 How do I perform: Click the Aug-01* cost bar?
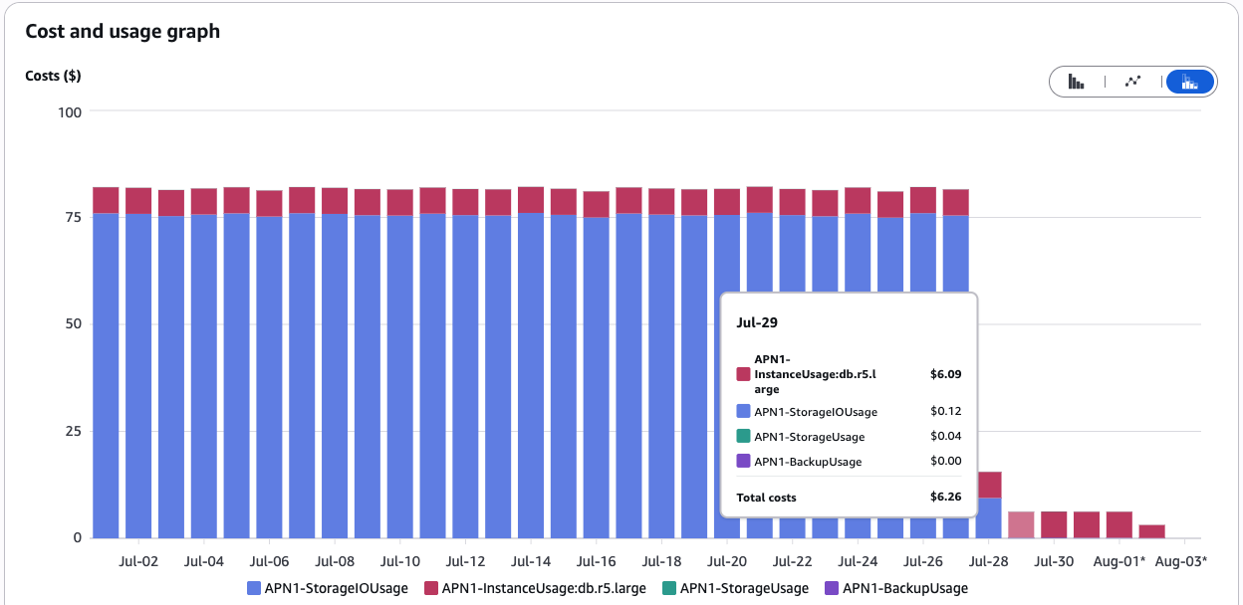(1119, 524)
